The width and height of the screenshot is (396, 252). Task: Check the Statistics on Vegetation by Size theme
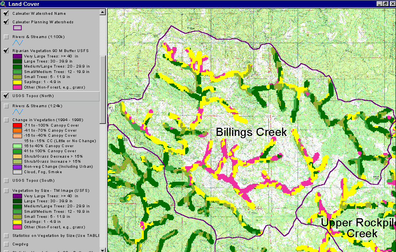coord(6,236)
